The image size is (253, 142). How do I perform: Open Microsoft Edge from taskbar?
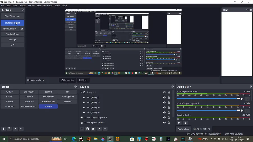(74, 139)
